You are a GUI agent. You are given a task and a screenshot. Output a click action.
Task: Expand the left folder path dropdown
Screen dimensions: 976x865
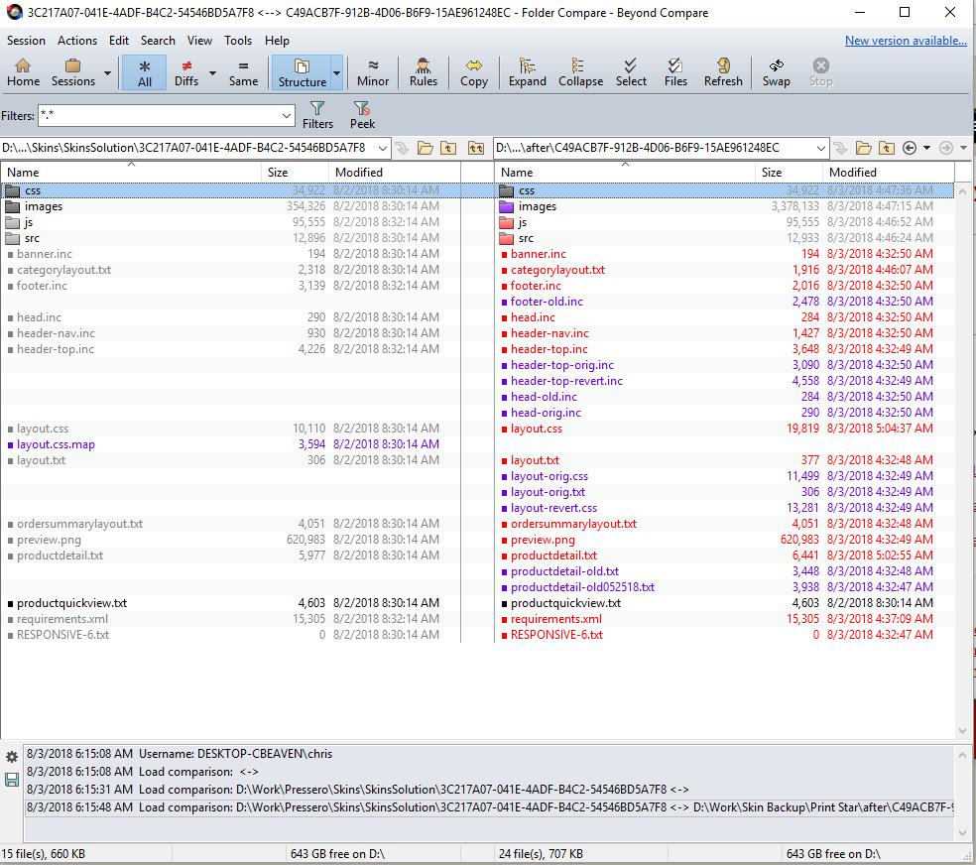click(382, 148)
